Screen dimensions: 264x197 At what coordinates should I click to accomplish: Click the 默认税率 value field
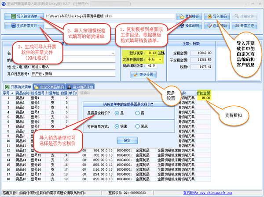[151, 53]
